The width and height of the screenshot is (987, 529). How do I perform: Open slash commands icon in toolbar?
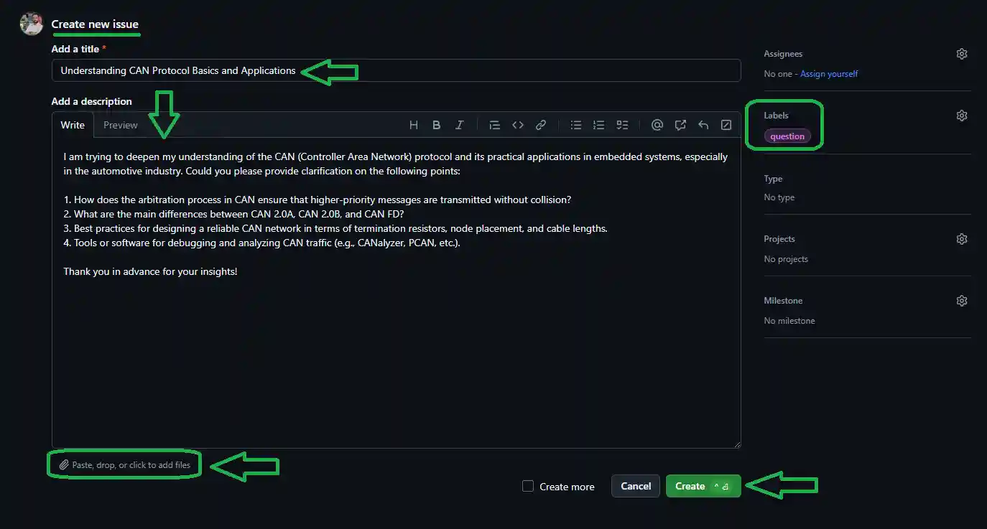726,125
